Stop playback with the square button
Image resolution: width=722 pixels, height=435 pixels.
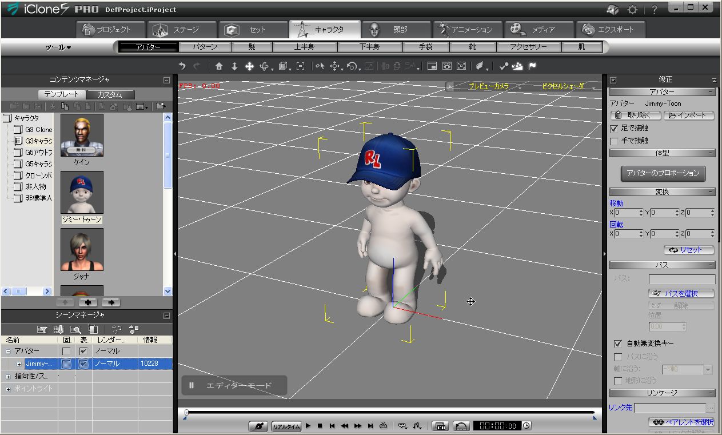coord(320,426)
